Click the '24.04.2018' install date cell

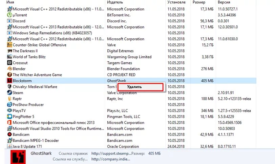pyautogui.click(x=176, y=146)
